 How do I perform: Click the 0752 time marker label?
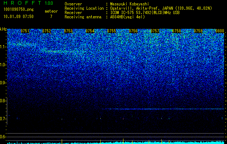click(x=47, y=31)
